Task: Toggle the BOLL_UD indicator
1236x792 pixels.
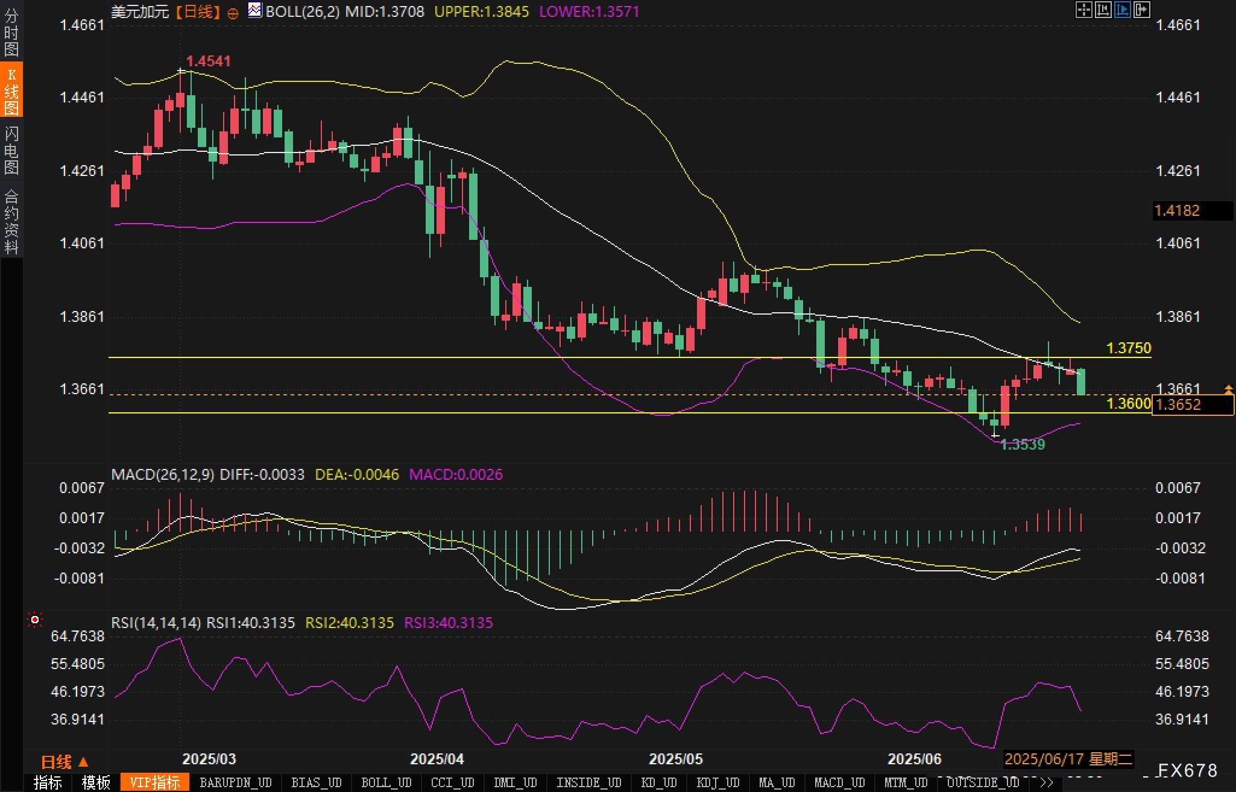Action: click(x=386, y=783)
